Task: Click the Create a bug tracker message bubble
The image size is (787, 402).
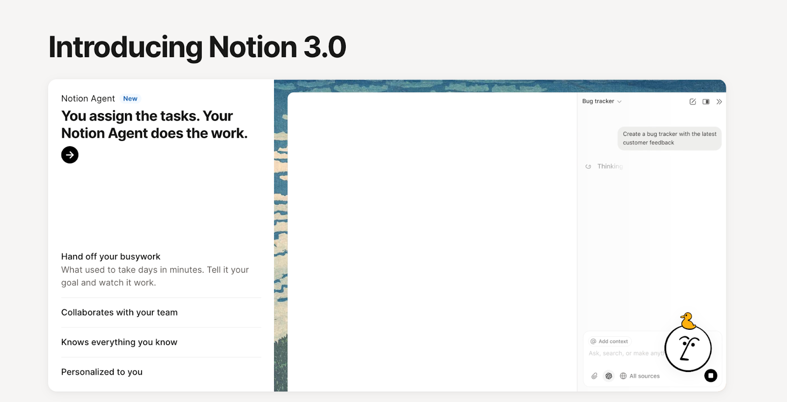Action: coord(669,138)
